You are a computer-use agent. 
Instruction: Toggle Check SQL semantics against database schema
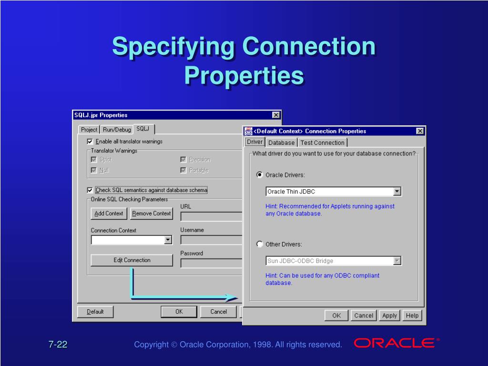(x=90, y=190)
